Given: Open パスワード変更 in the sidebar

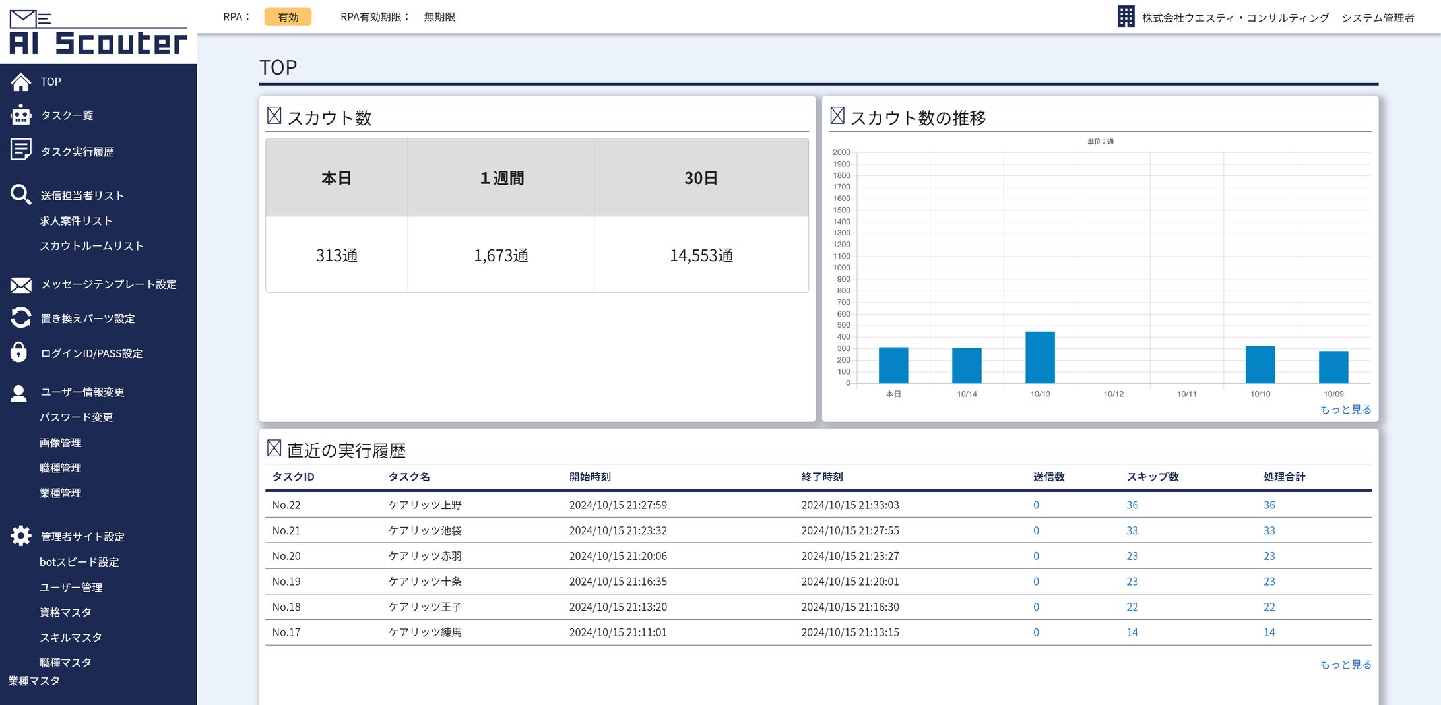Looking at the screenshot, I should [76, 417].
